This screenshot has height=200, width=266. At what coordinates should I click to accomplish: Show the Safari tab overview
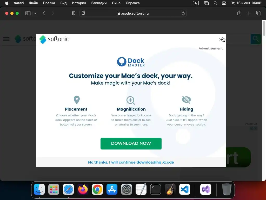258,13
